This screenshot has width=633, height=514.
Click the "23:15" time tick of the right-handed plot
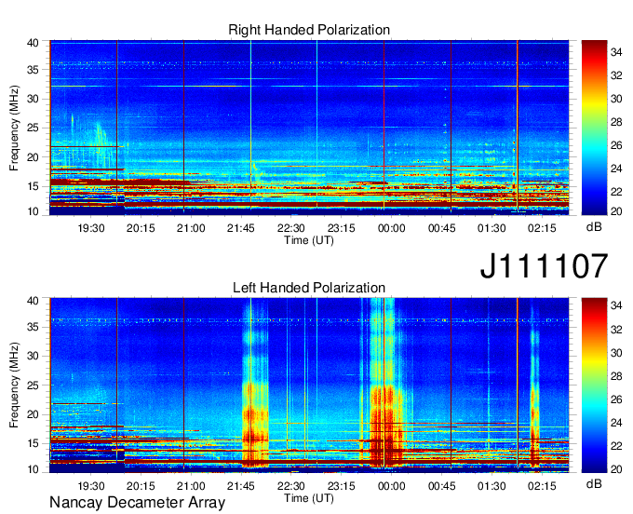click(341, 228)
